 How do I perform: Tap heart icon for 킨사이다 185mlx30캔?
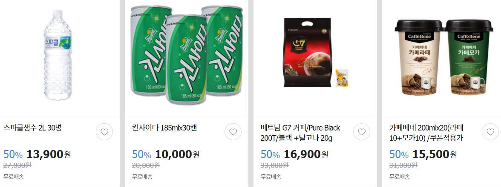click(x=233, y=132)
